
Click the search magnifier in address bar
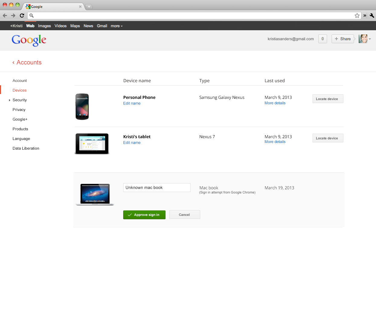tap(31, 15)
